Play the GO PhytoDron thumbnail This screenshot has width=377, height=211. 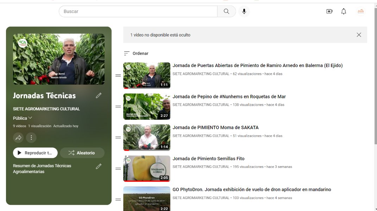147,199
